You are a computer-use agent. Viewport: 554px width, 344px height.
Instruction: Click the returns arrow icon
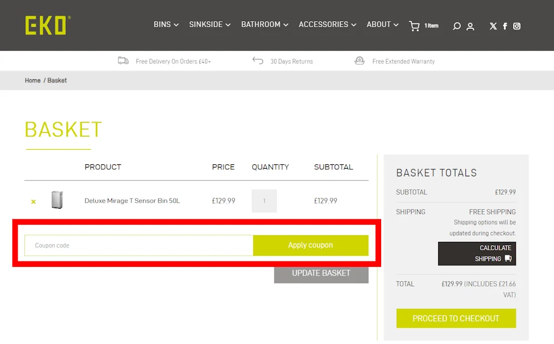(258, 61)
